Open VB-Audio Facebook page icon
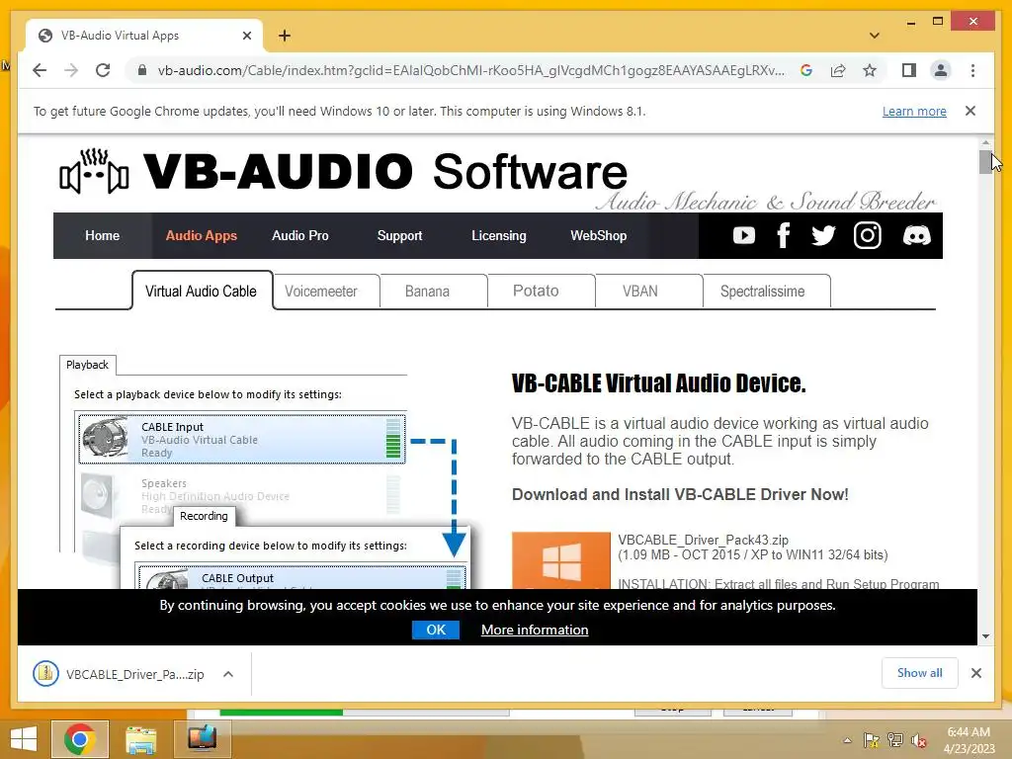The image size is (1012, 759). pos(784,235)
